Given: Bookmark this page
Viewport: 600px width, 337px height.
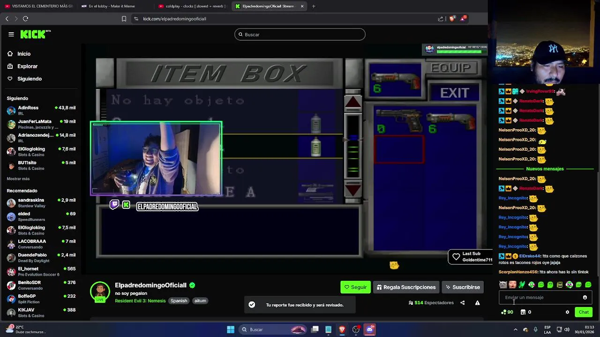Looking at the screenshot, I should (x=124, y=19).
